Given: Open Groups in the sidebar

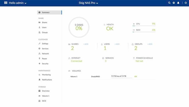Looking at the screenshot, I should [45, 32].
